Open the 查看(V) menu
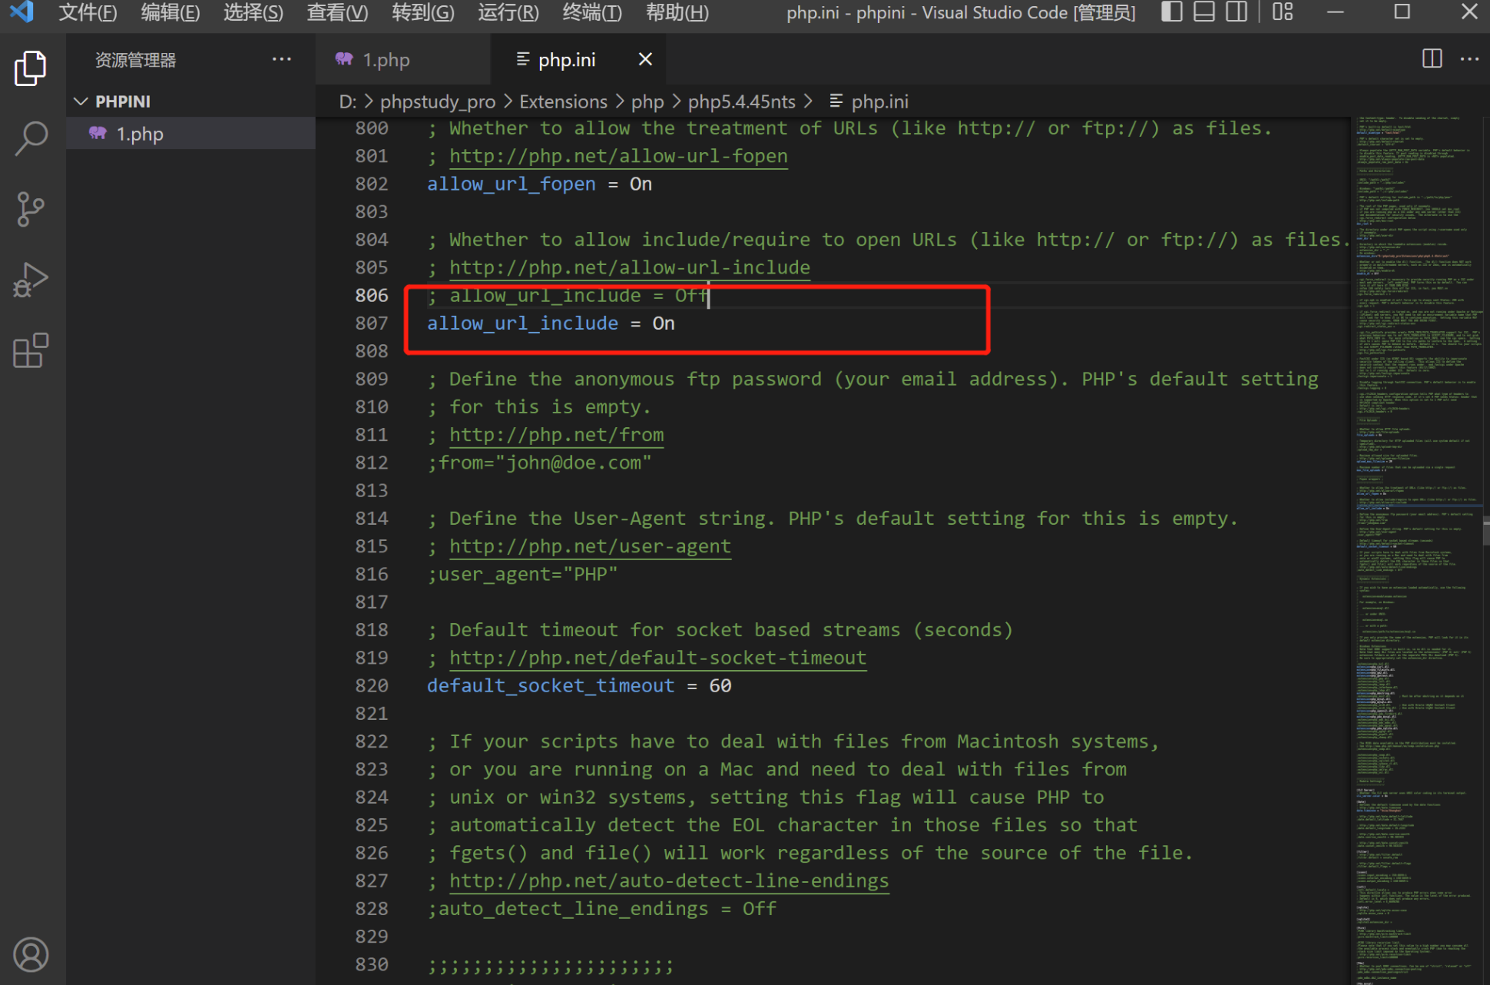This screenshot has height=985, width=1490. pyautogui.click(x=337, y=12)
